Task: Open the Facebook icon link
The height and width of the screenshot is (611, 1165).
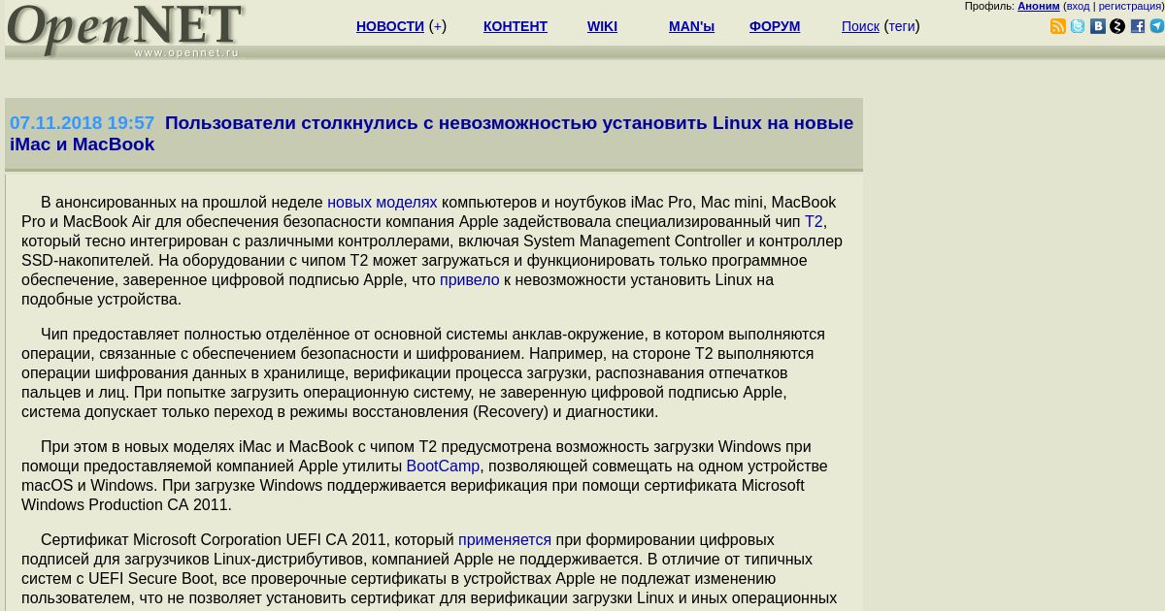Action: coord(1138,26)
